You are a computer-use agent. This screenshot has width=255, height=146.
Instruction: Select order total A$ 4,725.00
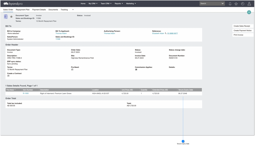point(131,106)
